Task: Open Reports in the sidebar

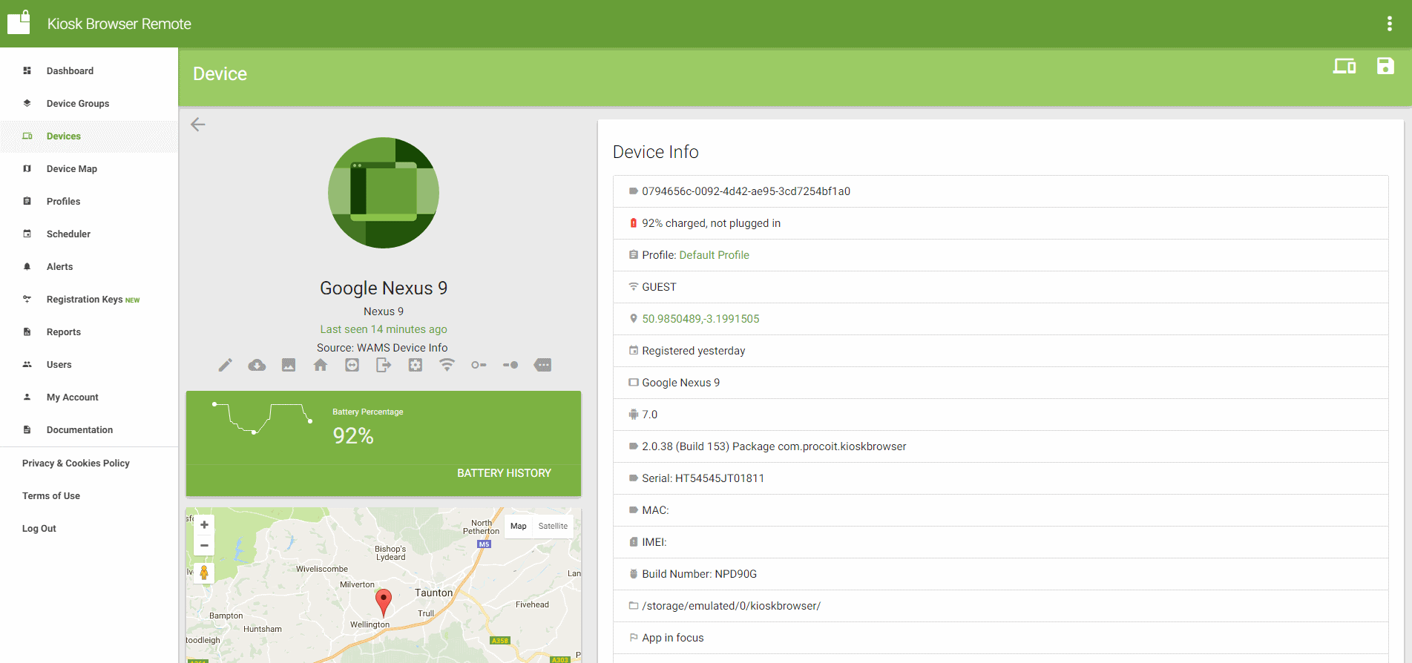Action: click(89, 332)
